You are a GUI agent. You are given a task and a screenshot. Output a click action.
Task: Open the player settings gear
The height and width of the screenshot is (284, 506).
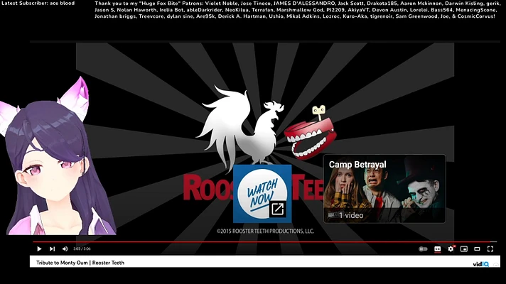(451, 248)
